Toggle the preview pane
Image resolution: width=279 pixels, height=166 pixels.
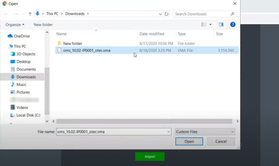click(x=221, y=24)
